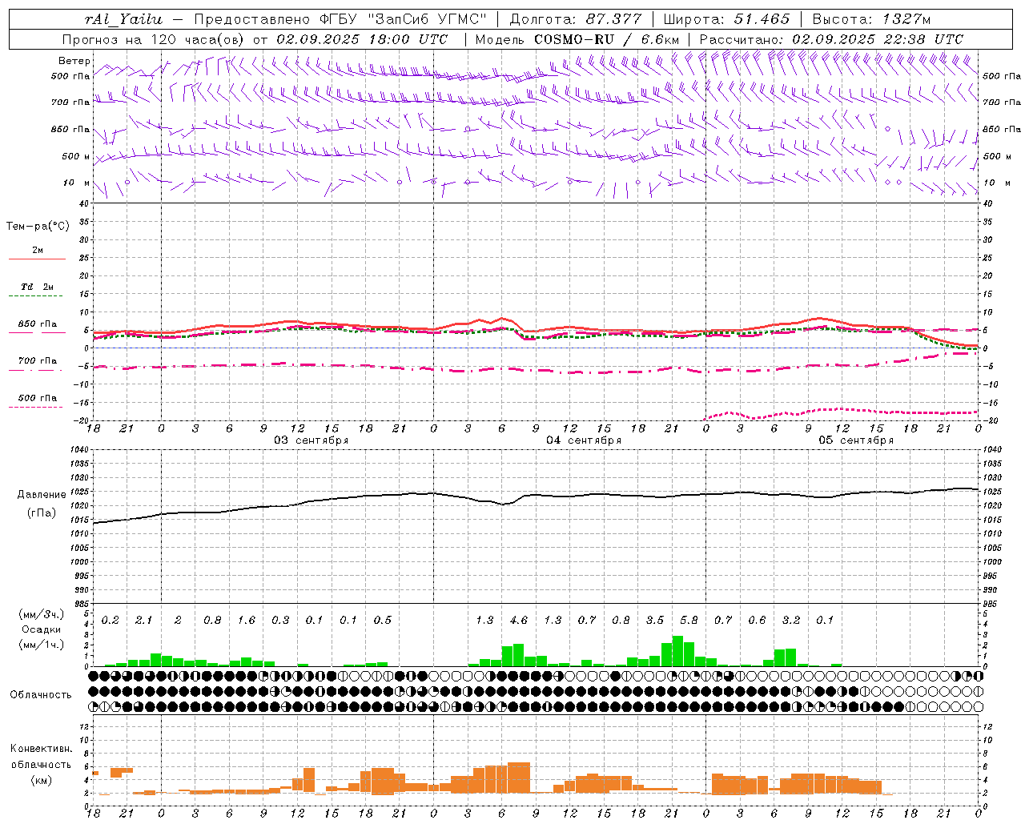Click the '05 сентября' date label

[x=856, y=440]
